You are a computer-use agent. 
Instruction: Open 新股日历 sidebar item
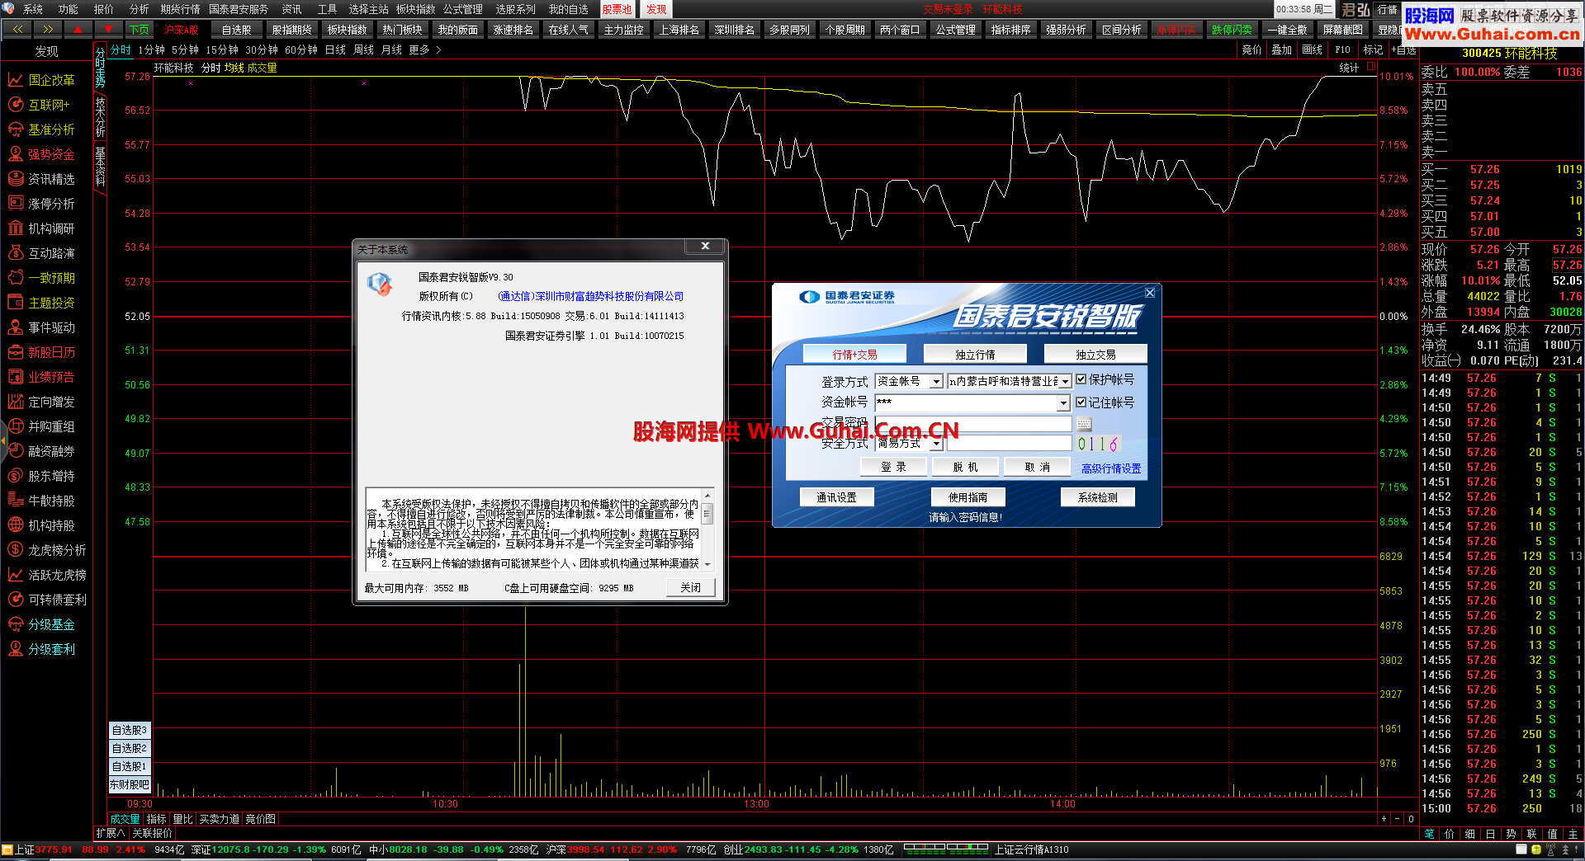point(41,352)
